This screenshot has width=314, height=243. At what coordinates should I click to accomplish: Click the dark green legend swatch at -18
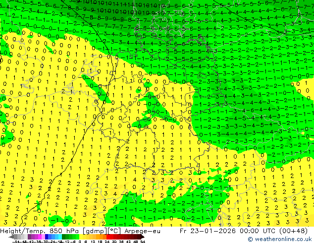[64, 237]
